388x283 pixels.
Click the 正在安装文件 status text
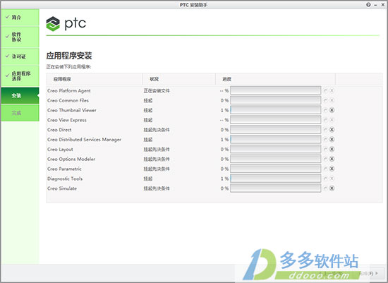click(x=157, y=91)
